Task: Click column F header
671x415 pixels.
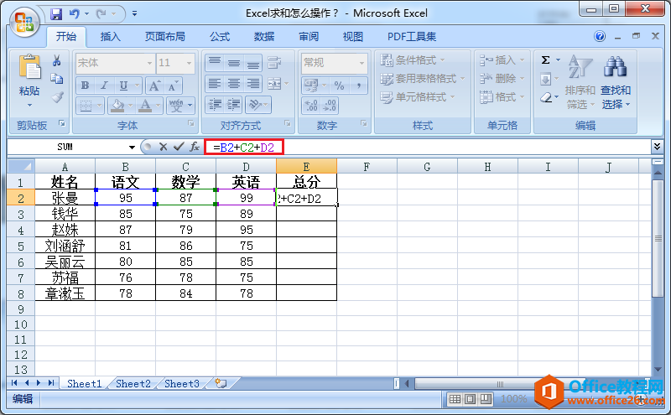Action: pyautogui.click(x=367, y=167)
